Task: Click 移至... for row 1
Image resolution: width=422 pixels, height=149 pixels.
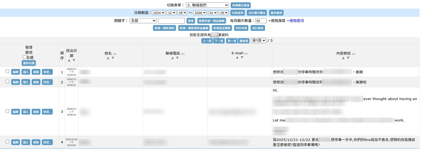Action: 47,72
